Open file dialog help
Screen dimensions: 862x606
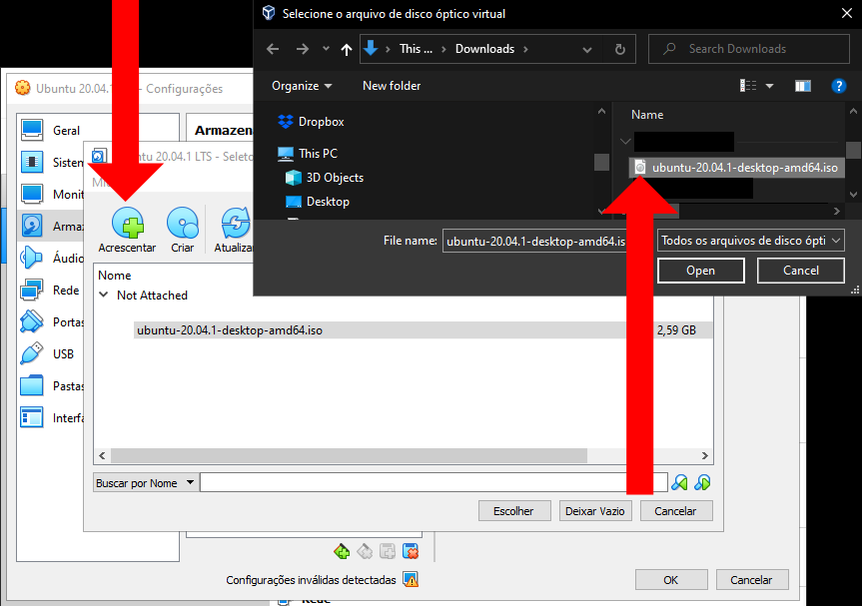pyautogui.click(x=838, y=86)
